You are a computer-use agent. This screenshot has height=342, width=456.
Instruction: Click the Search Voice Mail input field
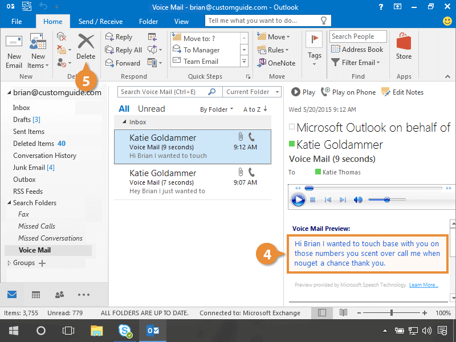pos(162,92)
